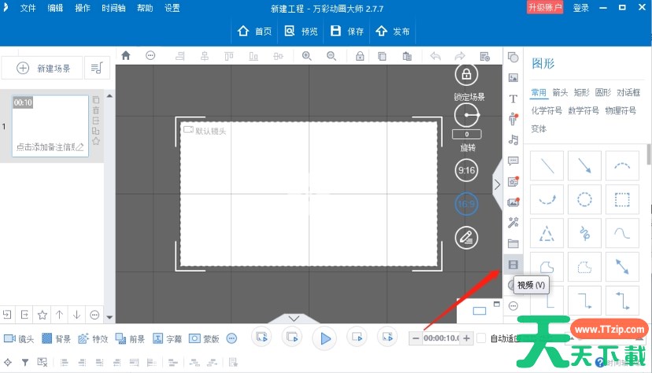The height and width of the screenshot is (373, 652).
Task: Switch to 16:9 aspect ratio
Action: (x=467, y=204)
